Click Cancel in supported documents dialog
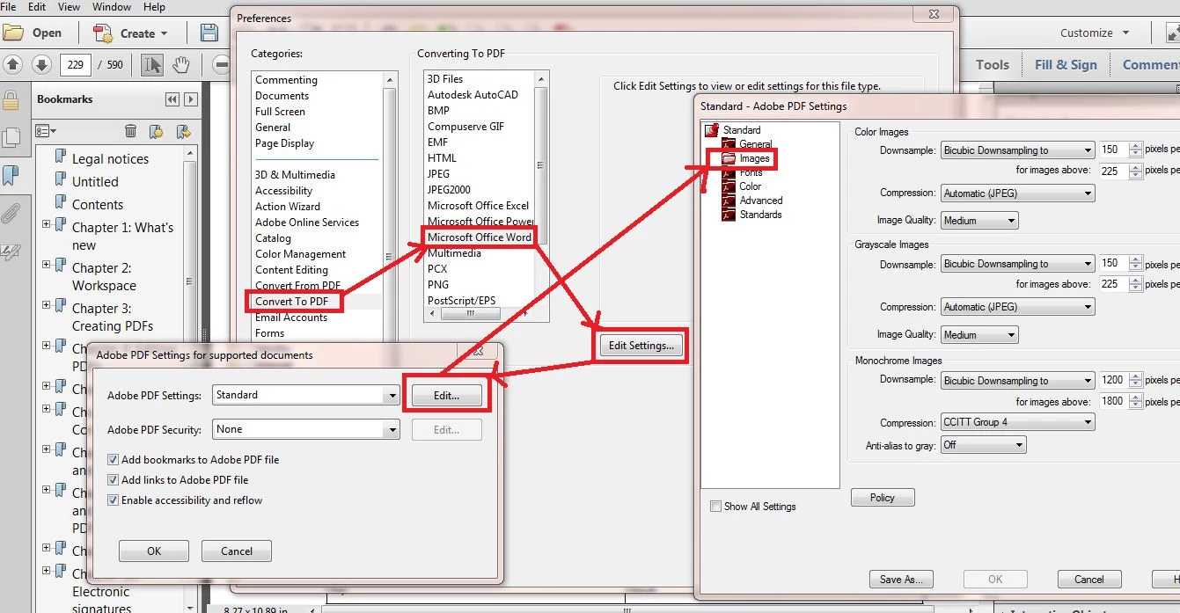This screenshot has width=1180, height=613. click(237, 551)
